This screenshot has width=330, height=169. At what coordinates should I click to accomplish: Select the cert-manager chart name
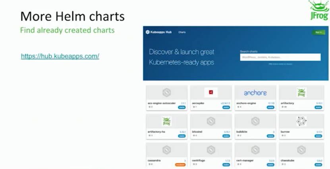(x=245, y=161)
